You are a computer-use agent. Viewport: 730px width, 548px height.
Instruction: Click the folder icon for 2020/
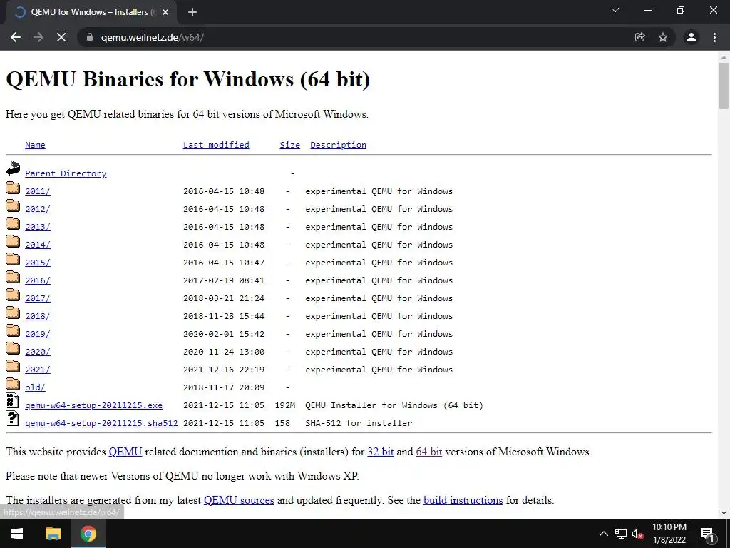[13, 348]
